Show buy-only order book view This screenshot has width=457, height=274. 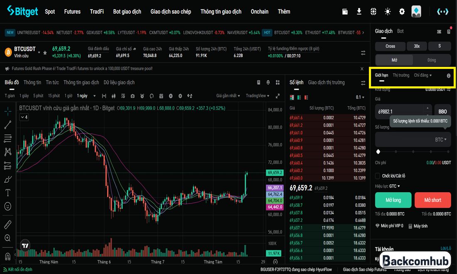[299, 97]
